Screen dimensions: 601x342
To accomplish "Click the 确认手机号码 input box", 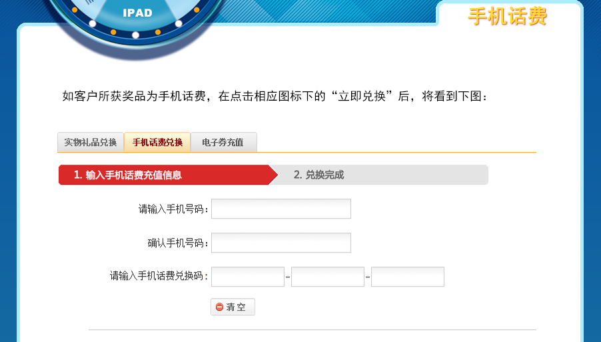I will point(281,243).
